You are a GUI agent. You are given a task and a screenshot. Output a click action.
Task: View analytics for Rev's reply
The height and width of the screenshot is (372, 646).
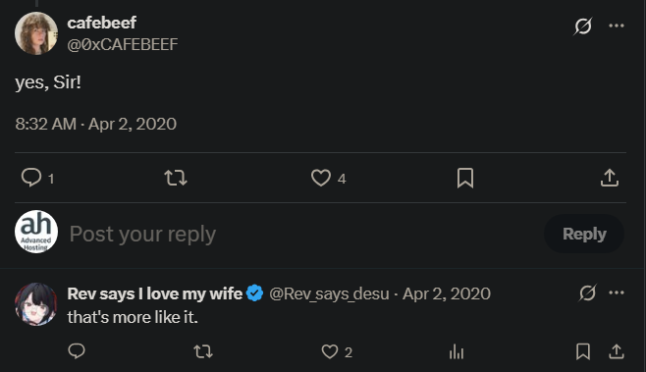[x=457, y=351]
